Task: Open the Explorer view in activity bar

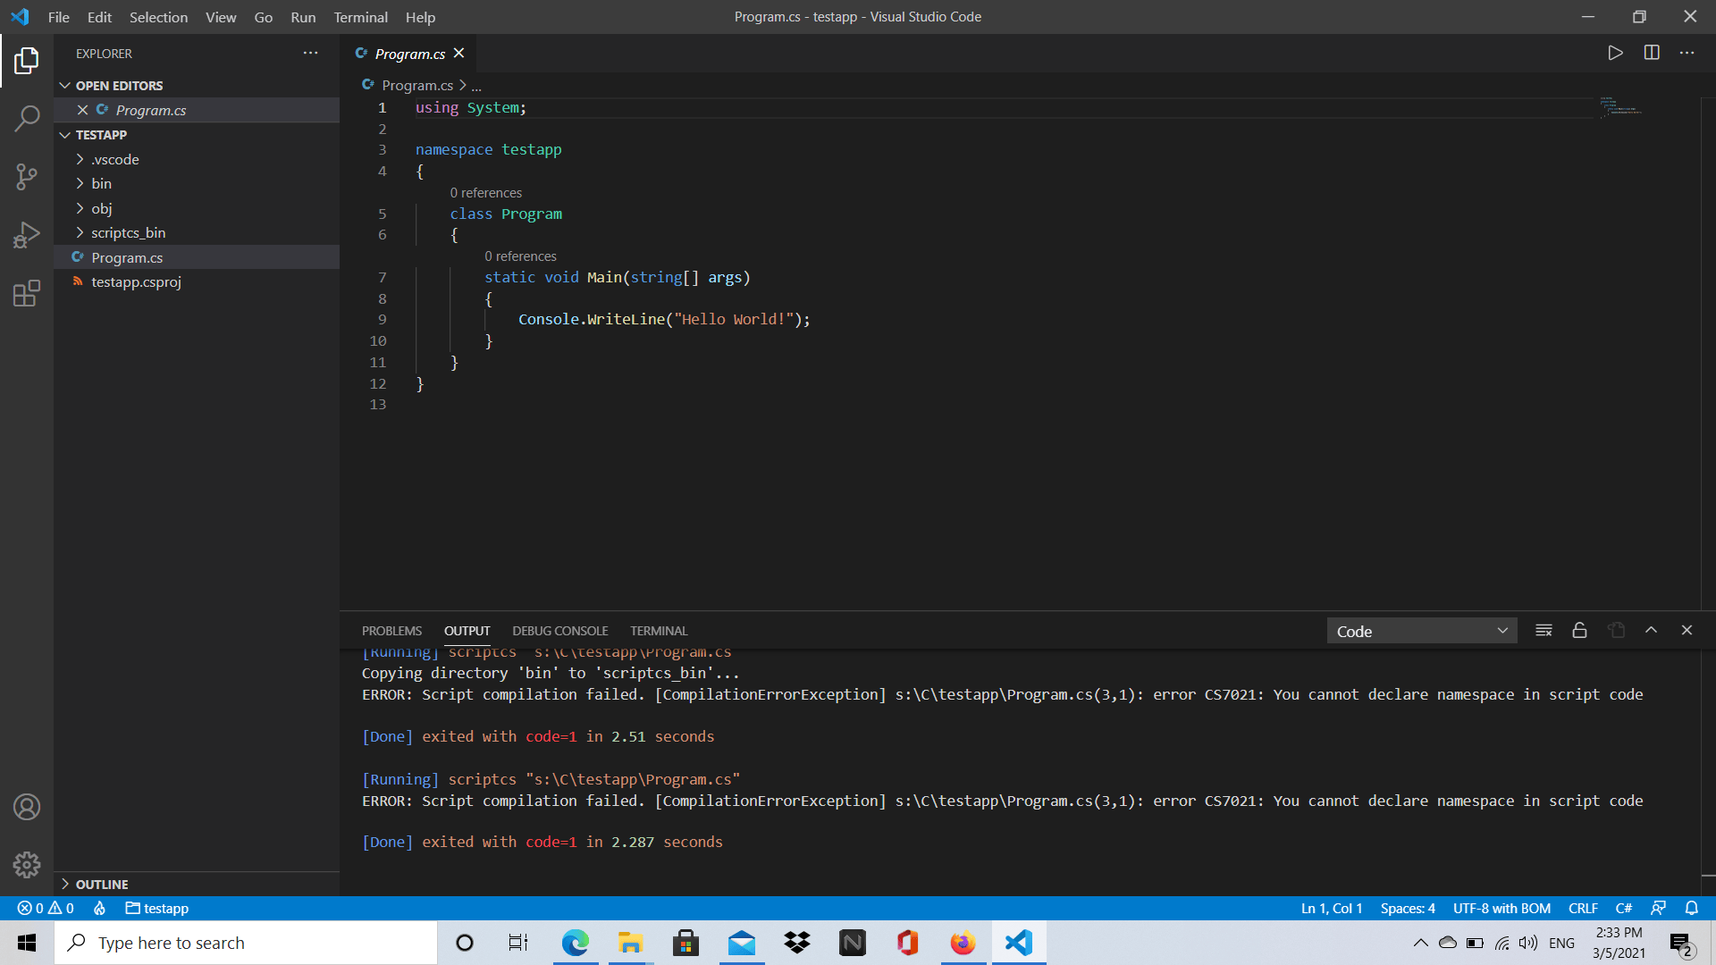Action: pos(27,61)
